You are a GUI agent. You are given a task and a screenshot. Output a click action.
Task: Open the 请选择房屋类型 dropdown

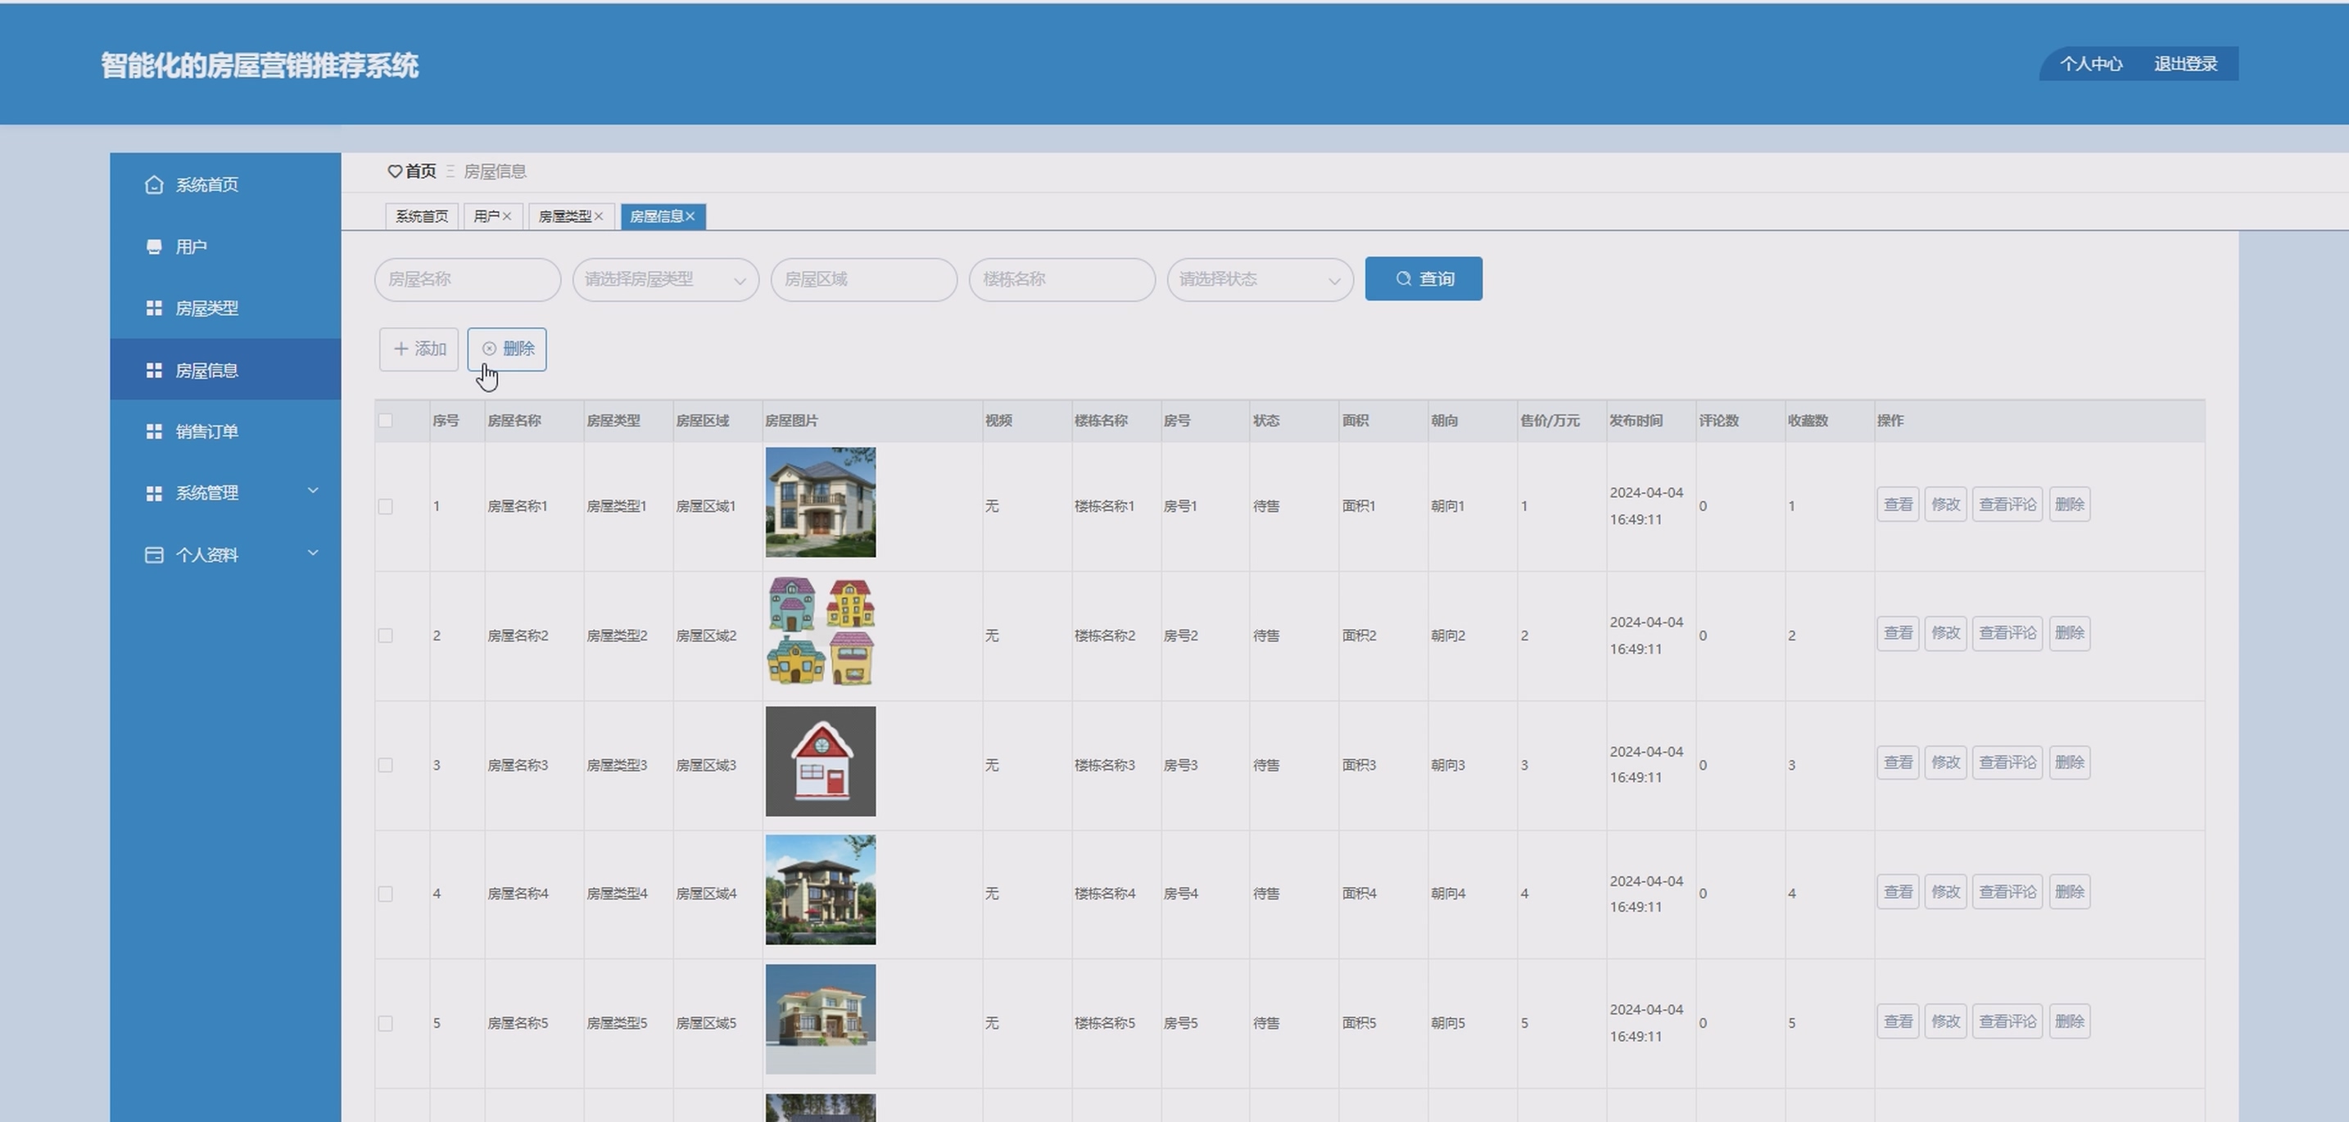point(666,279)
